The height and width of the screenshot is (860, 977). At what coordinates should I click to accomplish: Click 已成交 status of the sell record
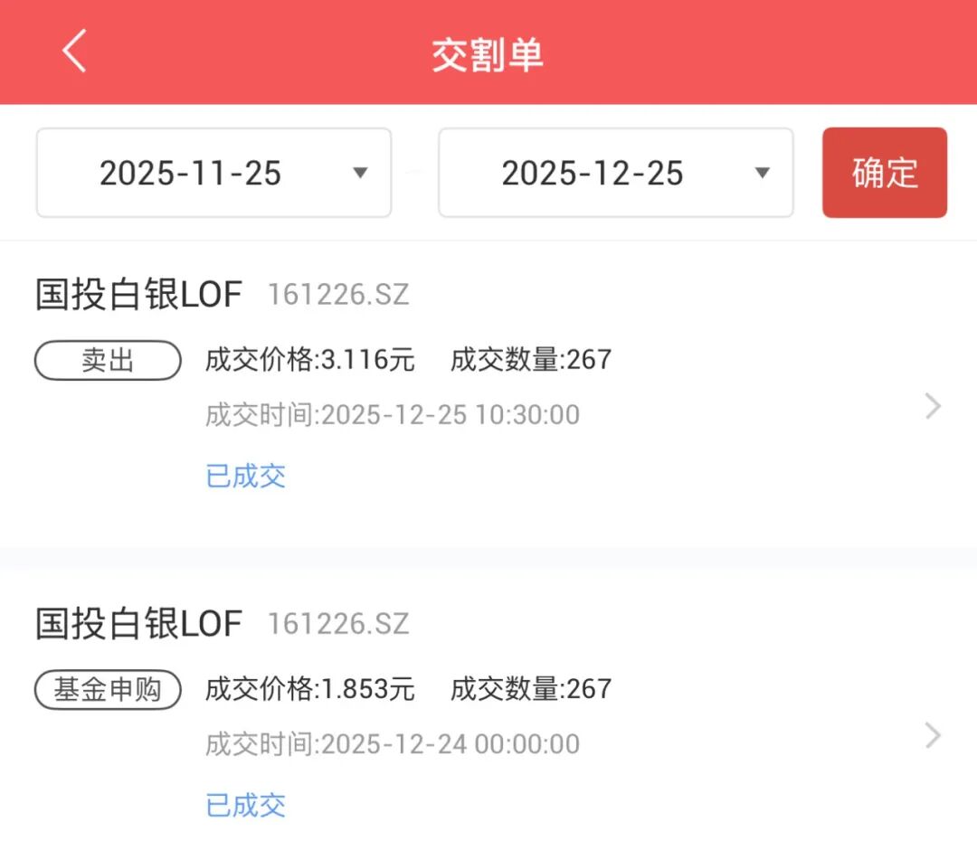[246, 476]
